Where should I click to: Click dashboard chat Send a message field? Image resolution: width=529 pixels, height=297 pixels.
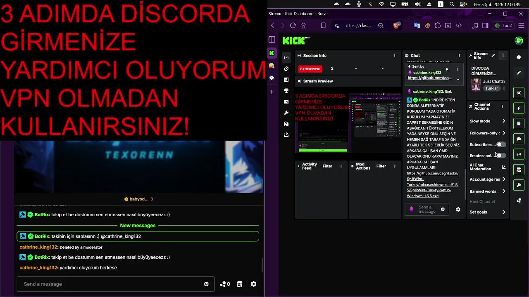[x=427, y=210]
